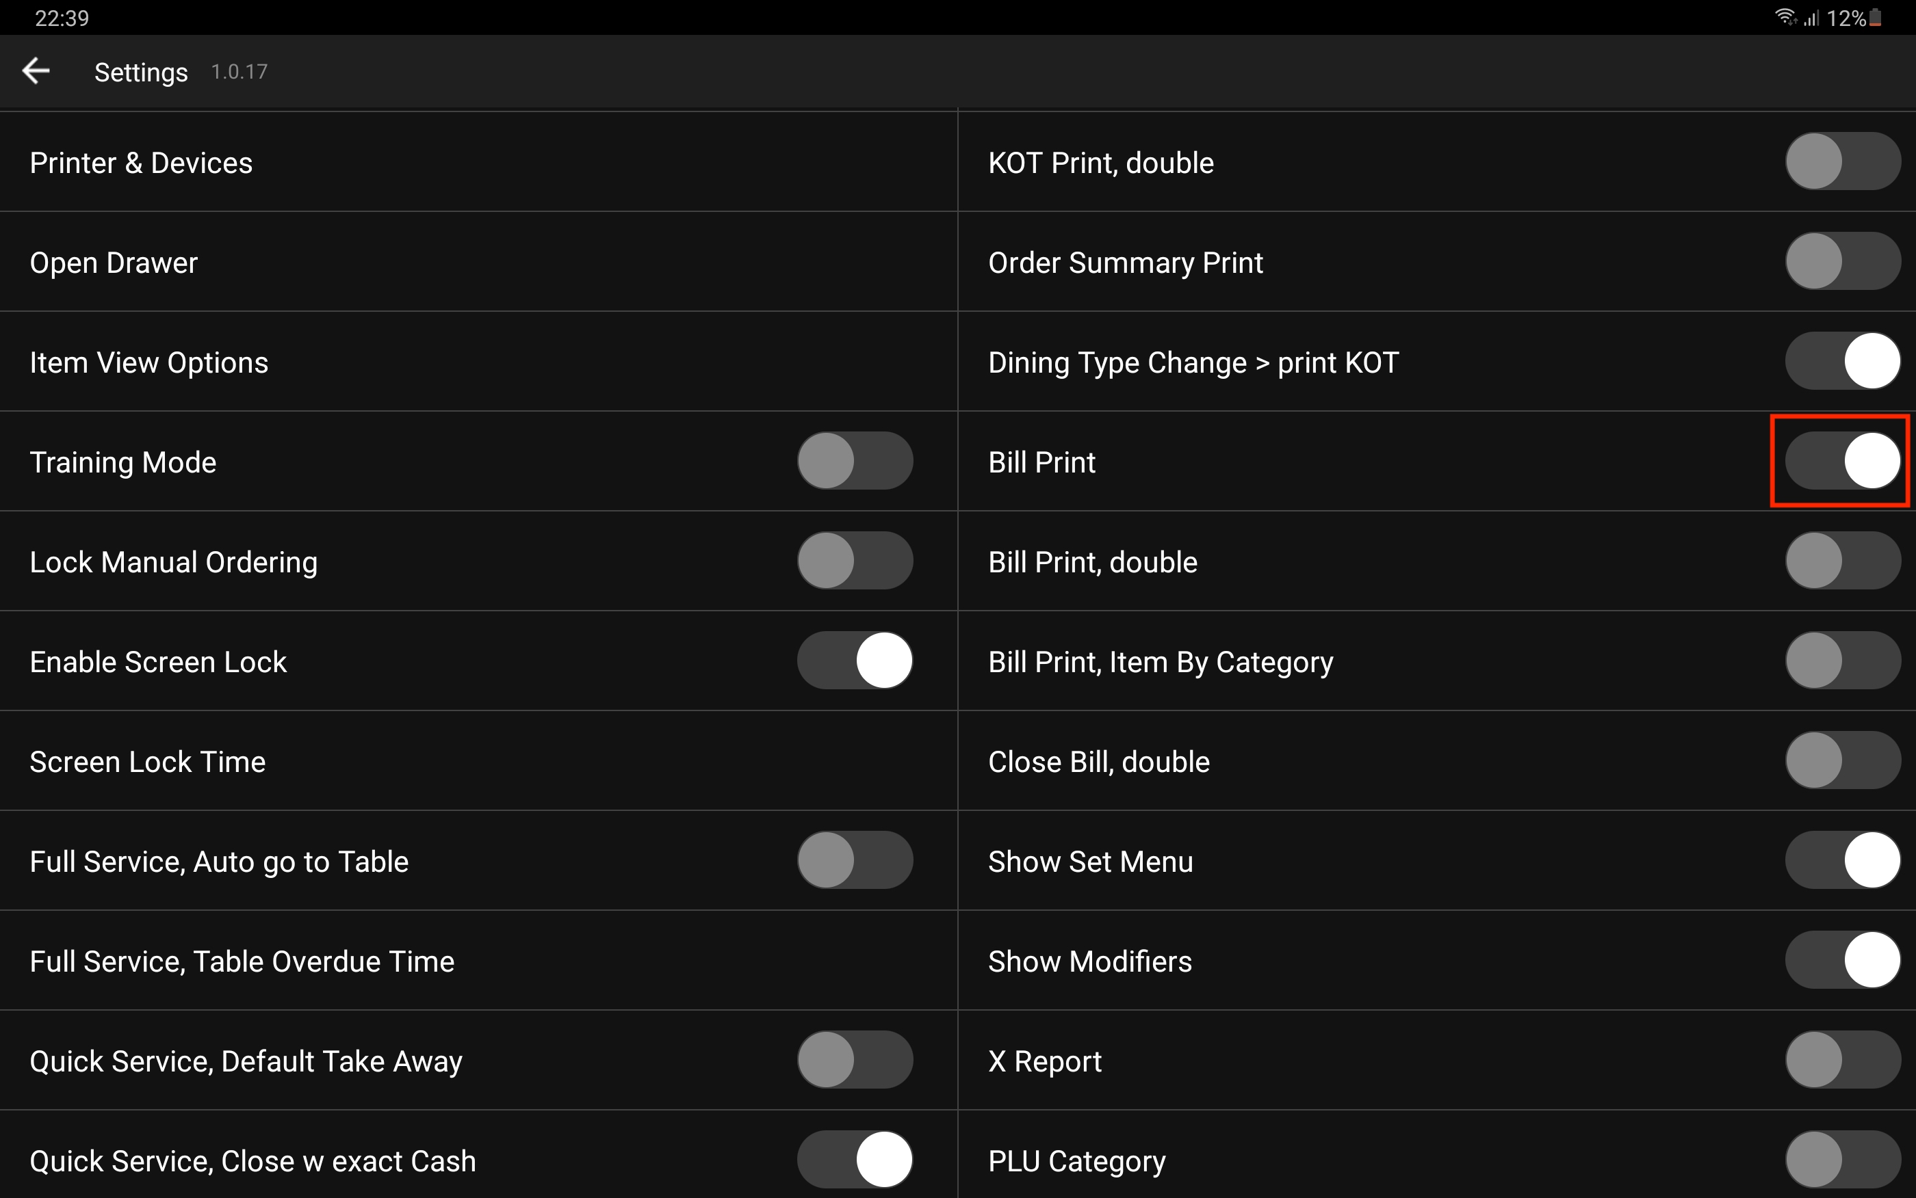Open Screen Lock Time setting
Screen dimensions: 1916x1198
point(147,762)
